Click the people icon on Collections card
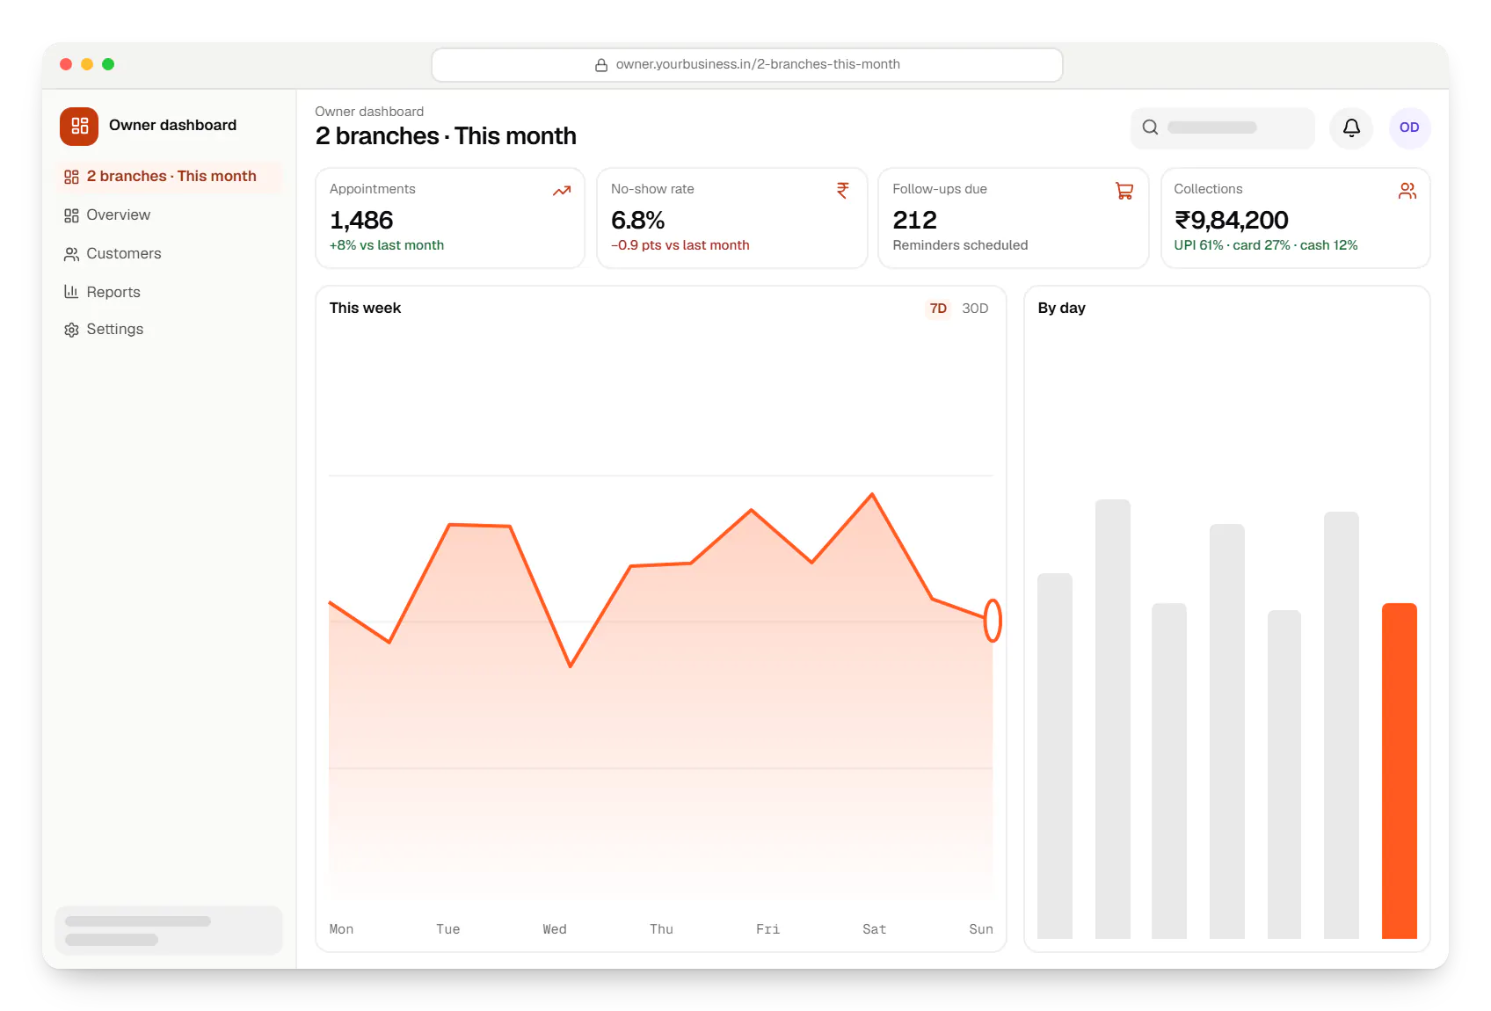The image size is (1491, 1011). tap(1407, 191)
